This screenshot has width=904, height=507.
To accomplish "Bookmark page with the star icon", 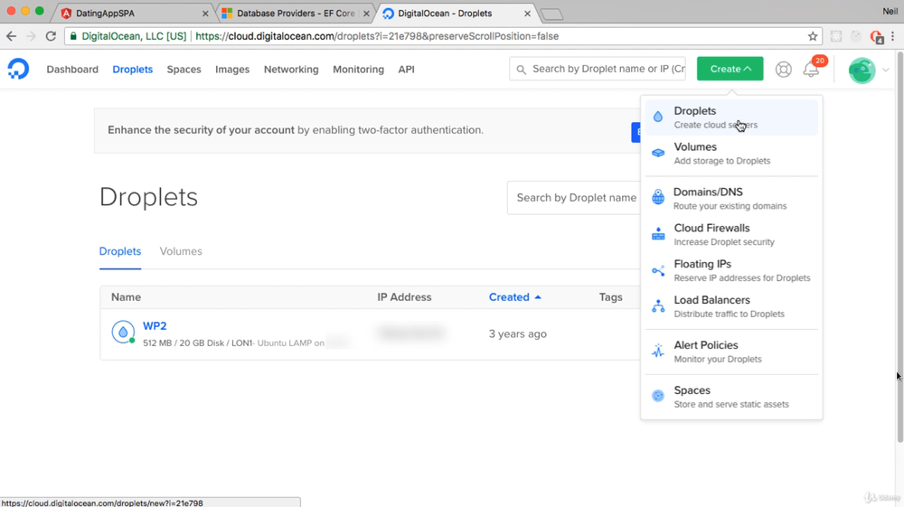I will [813, 36].
